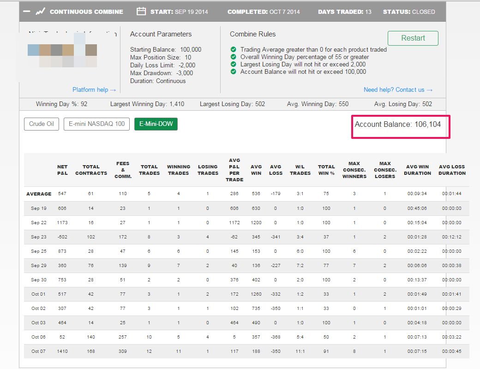Click the DAYS TRADED: 13 header text
The width and height of the screenshot is (480, 369).
click(345, 12)
